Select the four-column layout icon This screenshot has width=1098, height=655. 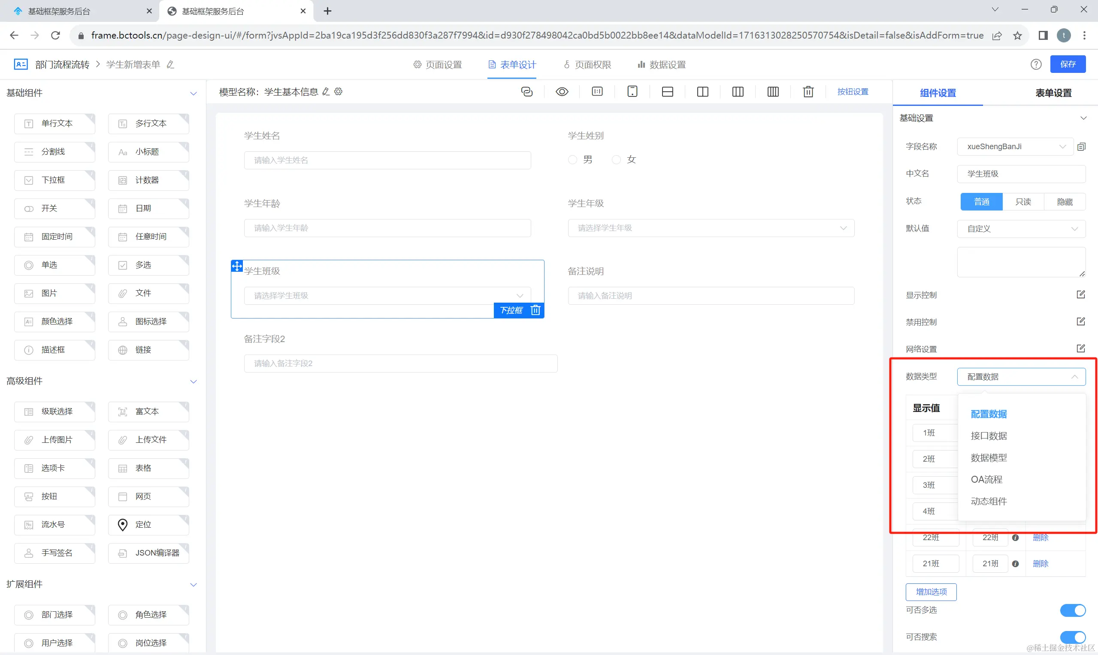pos(773,92)
